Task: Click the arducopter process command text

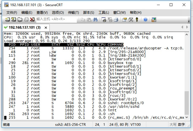Action: [x=146, y=48]
